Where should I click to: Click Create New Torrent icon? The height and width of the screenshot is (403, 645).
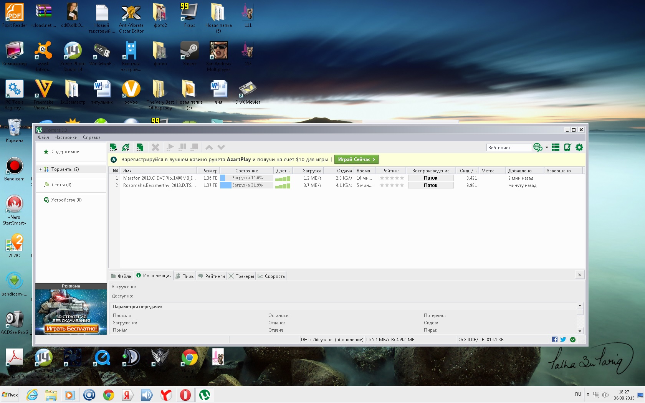pyautogui.click(x=140, y=147)
